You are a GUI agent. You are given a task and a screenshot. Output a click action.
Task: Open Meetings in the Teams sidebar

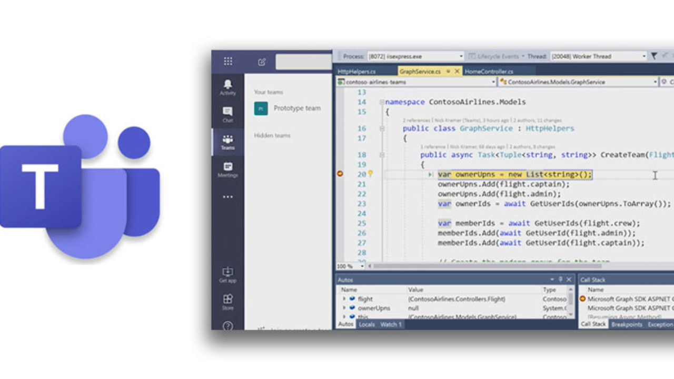coord(227,169)
